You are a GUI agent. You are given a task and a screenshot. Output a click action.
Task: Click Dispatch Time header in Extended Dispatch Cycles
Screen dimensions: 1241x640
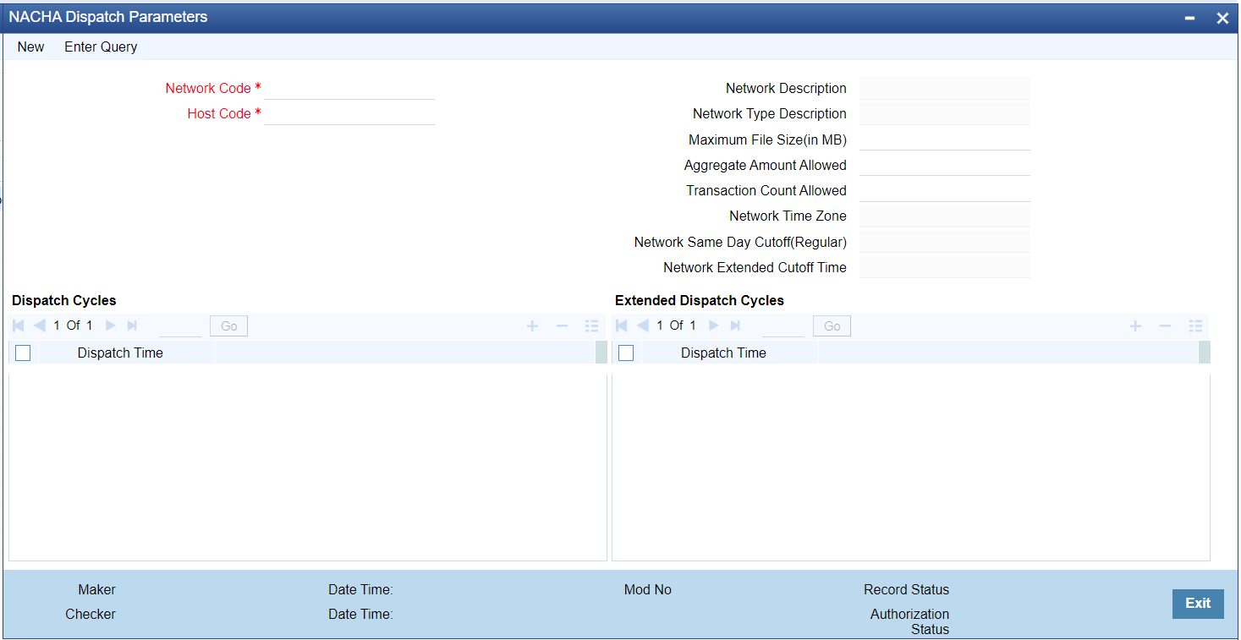(x=723, y=353)
